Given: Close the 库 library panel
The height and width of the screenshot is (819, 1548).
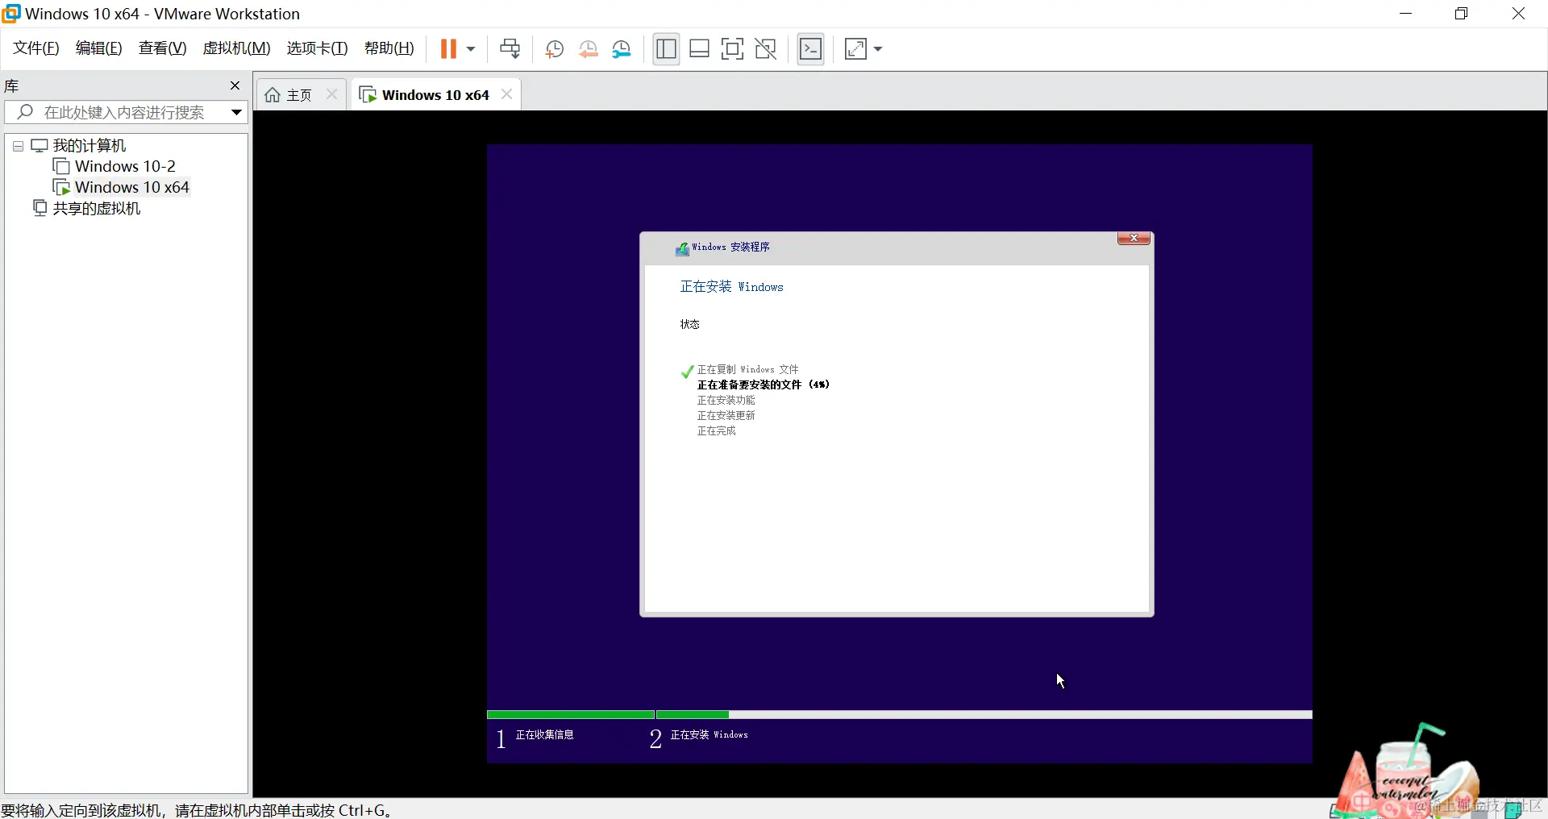Looking at the screenshot, I should pos(235,85).
